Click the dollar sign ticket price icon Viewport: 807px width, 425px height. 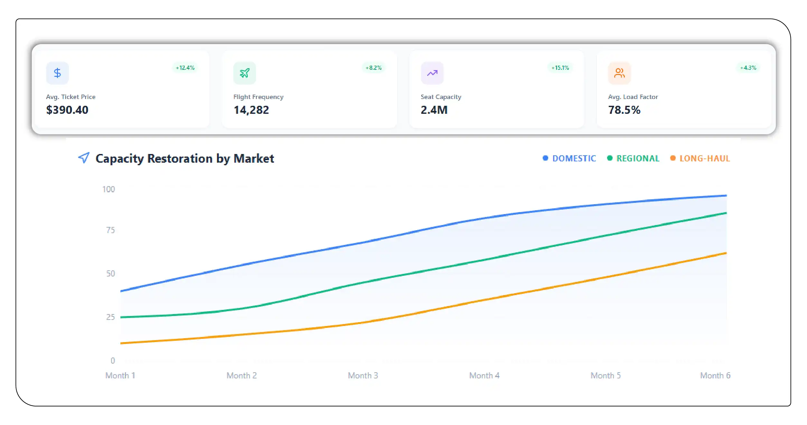(57, 73)
